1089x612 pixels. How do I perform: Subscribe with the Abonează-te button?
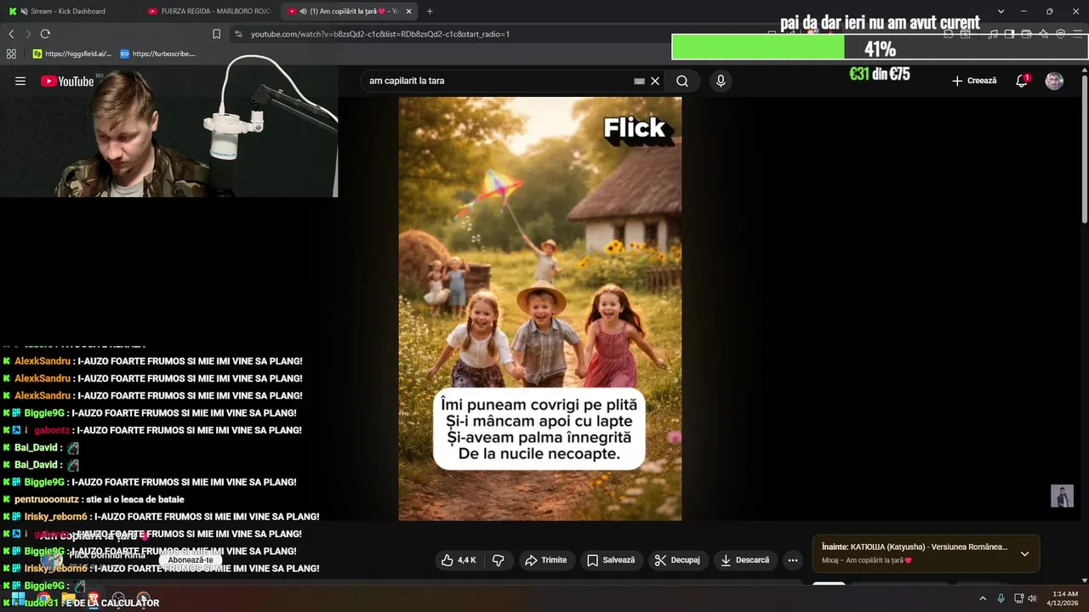pyautogui.click(x=190, y=560)
